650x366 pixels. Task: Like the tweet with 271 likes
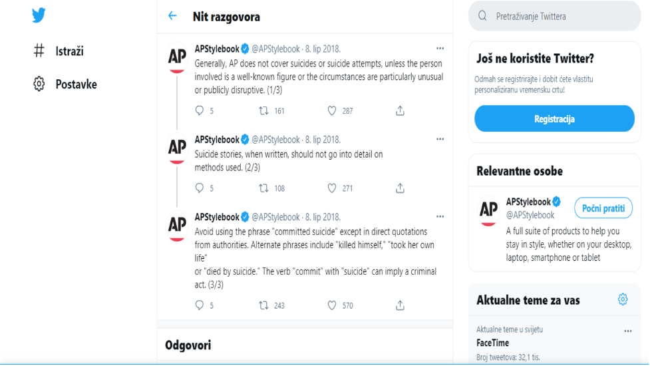331,188
